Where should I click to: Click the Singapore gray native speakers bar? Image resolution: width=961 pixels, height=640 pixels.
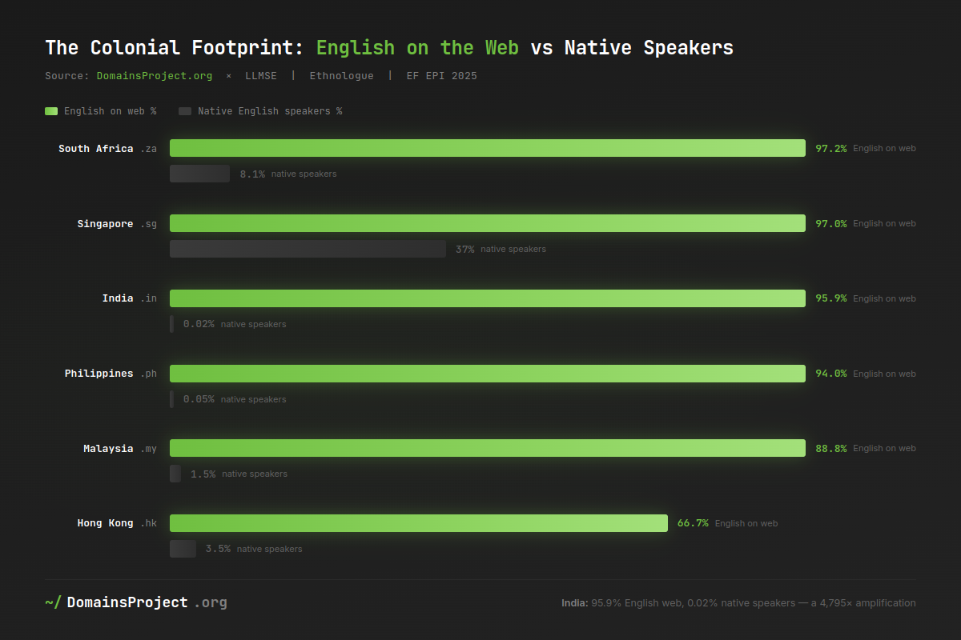tap(308, 249)
